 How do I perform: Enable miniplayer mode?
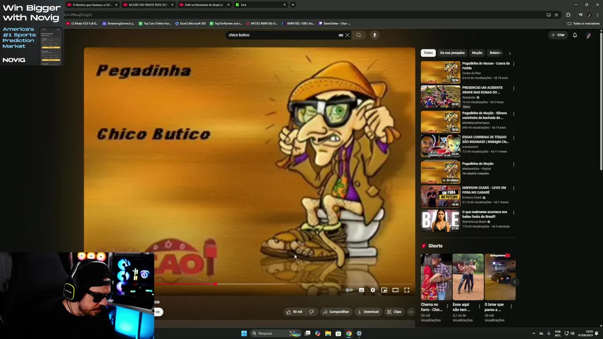point(384,290)
